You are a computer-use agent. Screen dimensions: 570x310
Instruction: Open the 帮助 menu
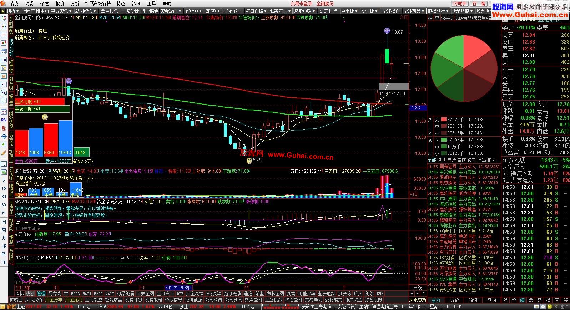click(167, 4)
